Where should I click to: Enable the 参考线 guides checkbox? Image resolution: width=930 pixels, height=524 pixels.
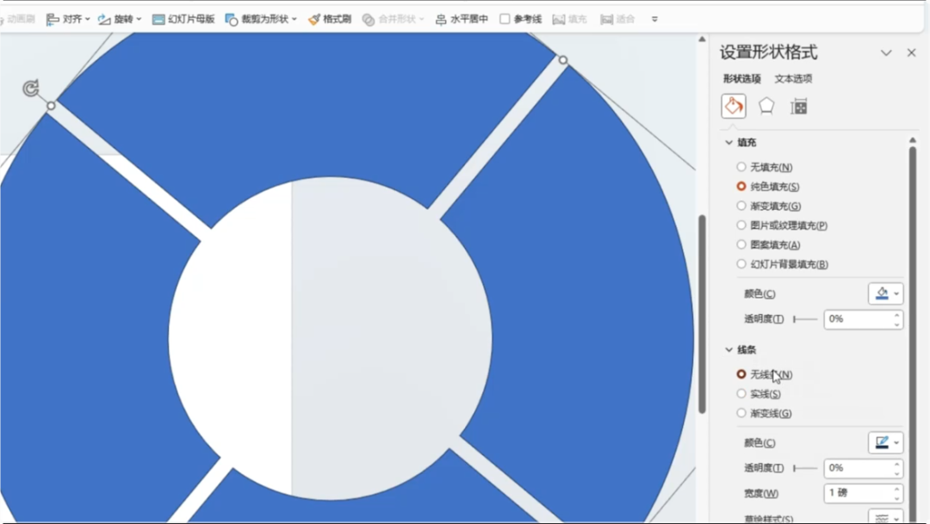[x=505, y=19]
